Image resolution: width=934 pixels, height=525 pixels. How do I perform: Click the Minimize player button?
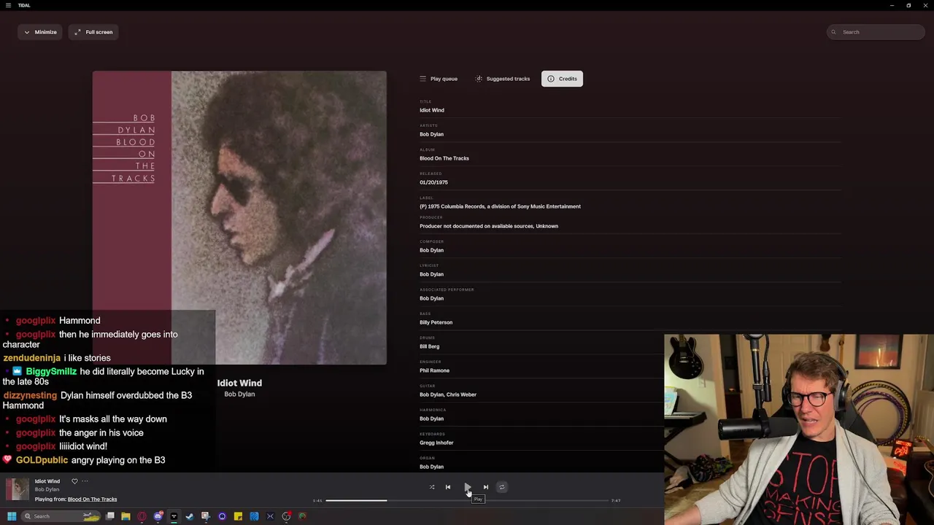point(40,32)
